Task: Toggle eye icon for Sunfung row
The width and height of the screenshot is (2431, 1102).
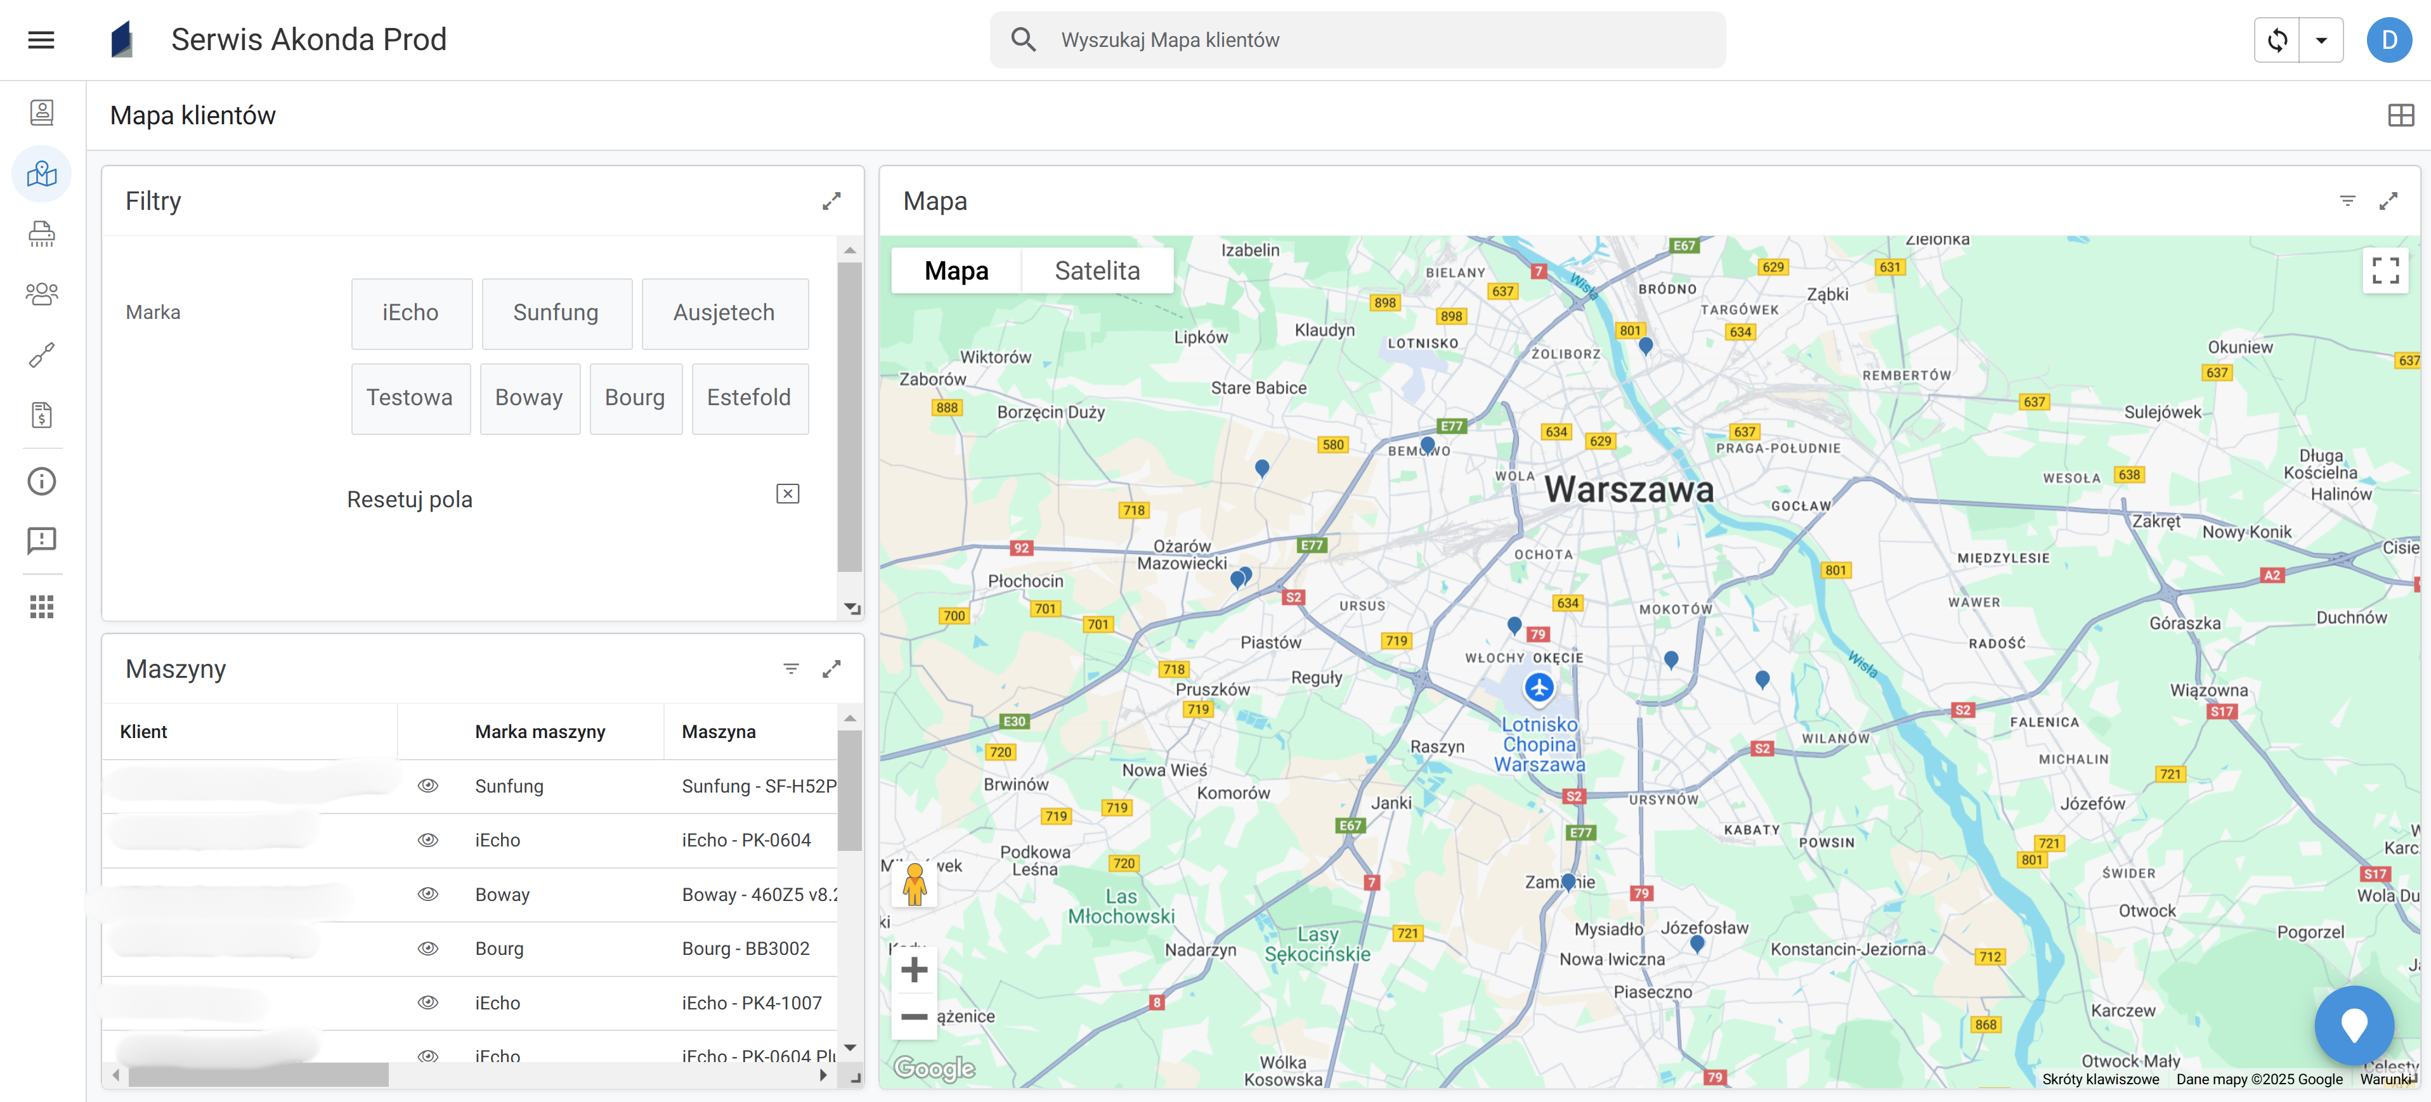Action: point(427,786)
